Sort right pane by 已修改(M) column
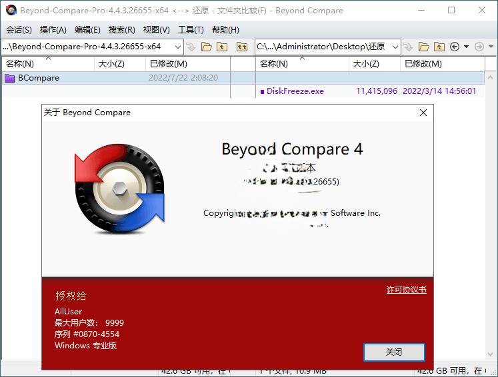Viewport: 498px width, 377px height. click(443, 64)
